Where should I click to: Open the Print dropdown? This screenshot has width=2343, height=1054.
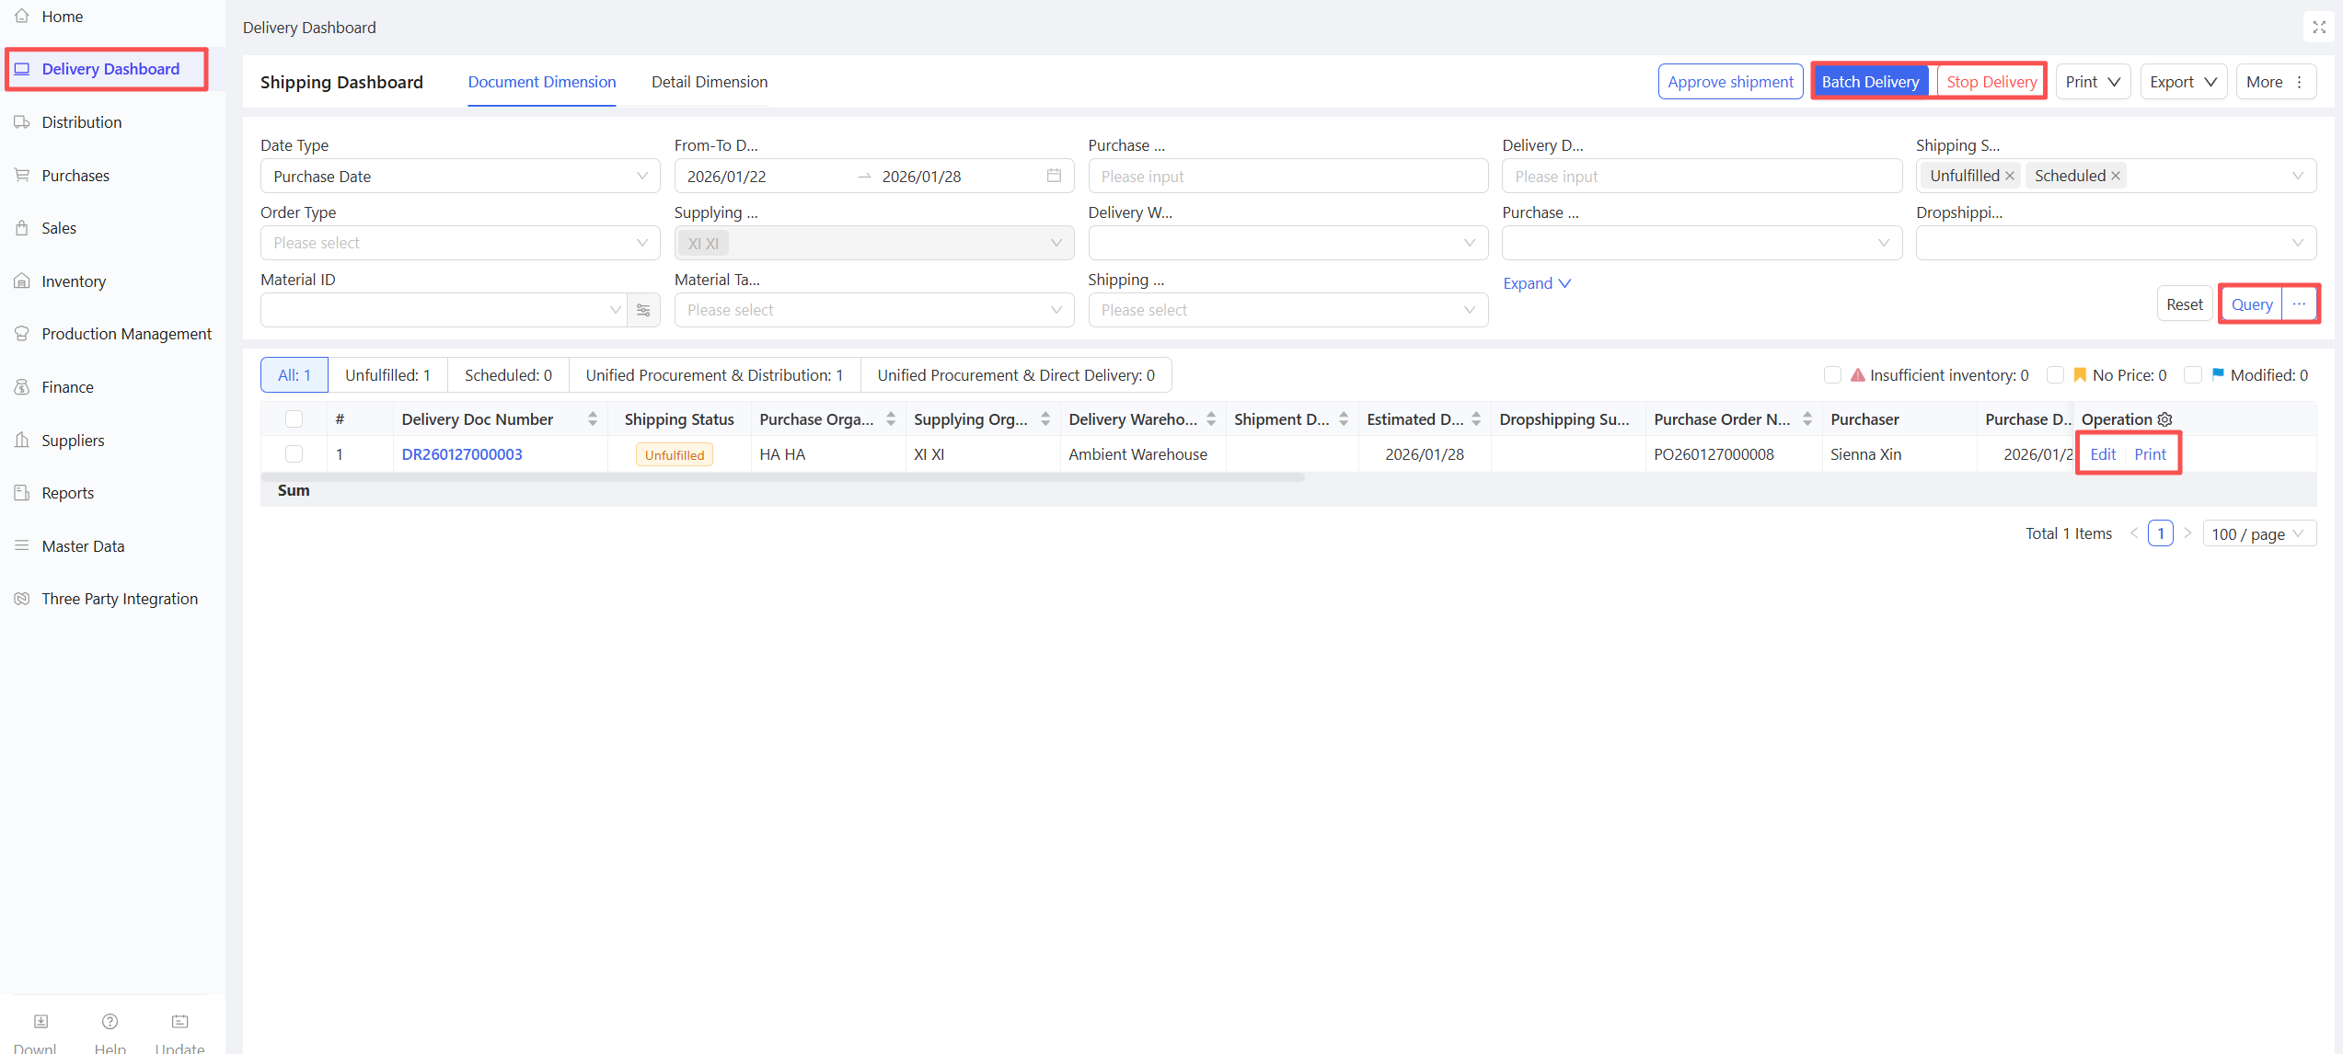tap(2092, 82)
